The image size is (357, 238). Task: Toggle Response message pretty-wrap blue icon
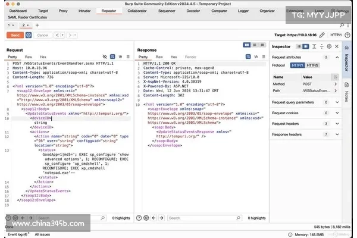click(x=248, y=57)
